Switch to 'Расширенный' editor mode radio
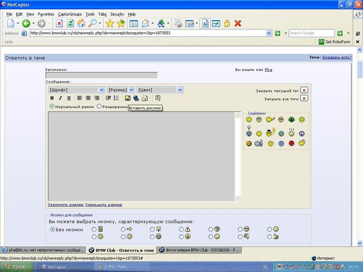This screenshot has width=363, height=272. (x=99, y=107)
